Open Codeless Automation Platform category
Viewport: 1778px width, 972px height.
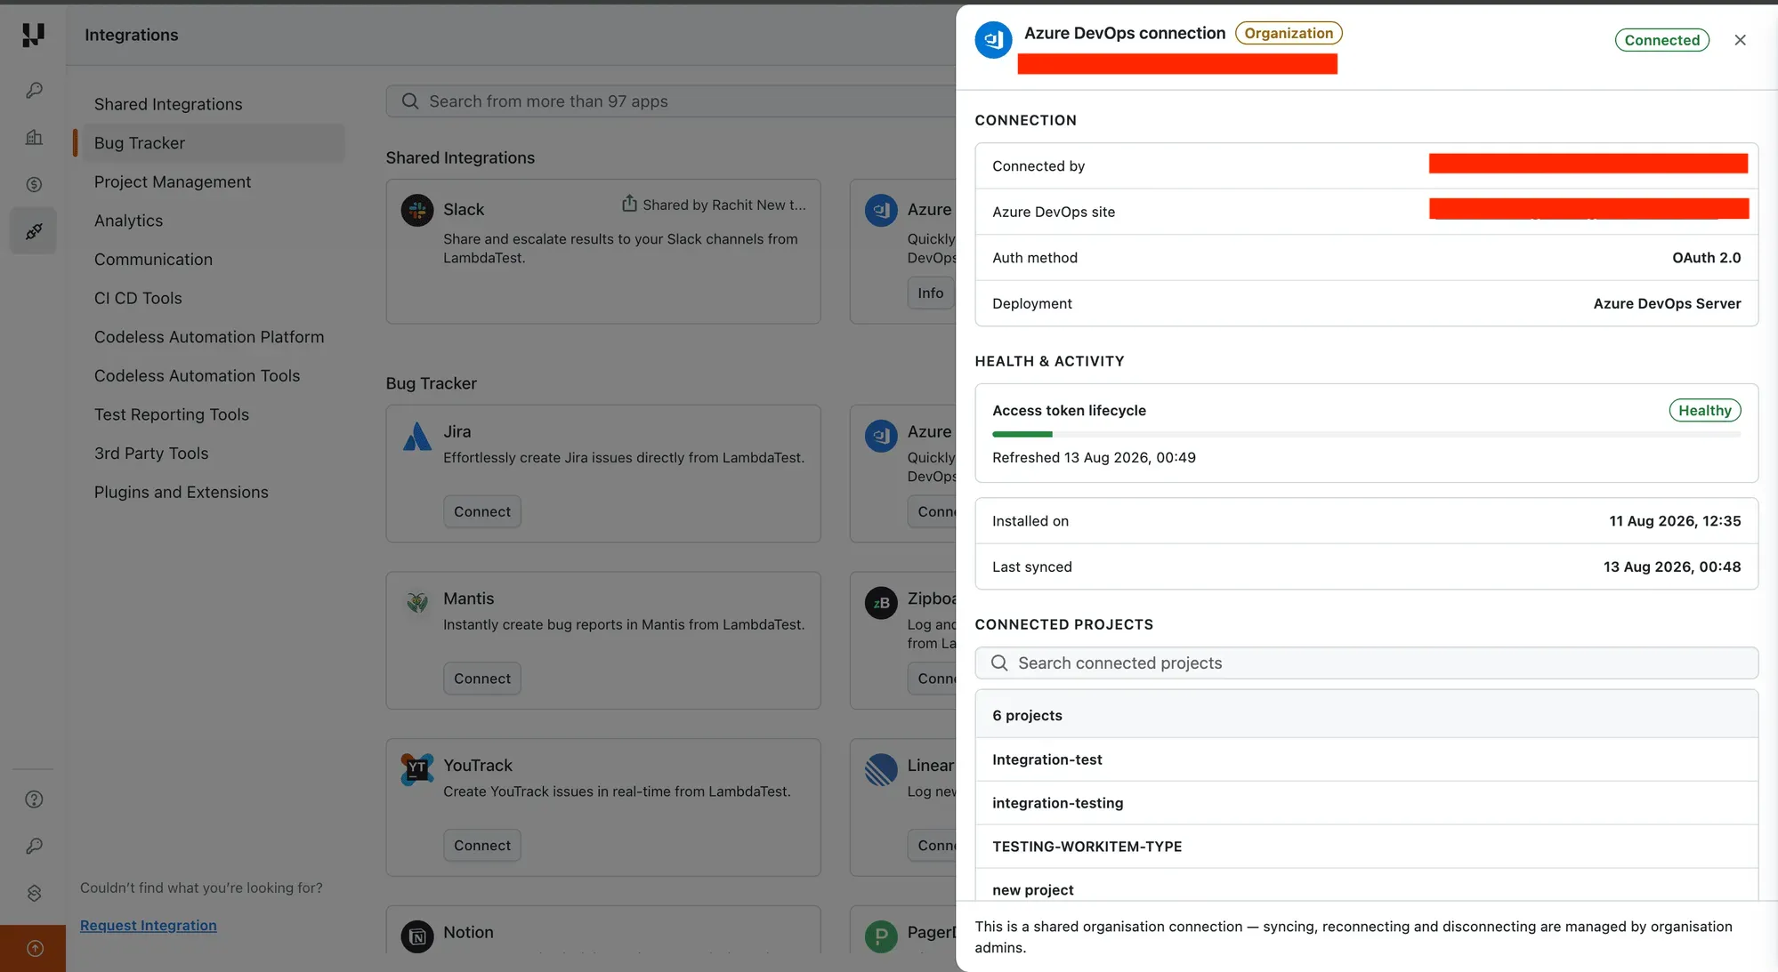pos(209,337)
